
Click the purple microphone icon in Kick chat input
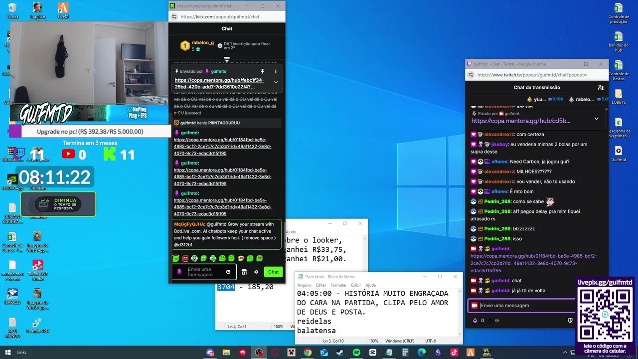click(x=179, y=272)
